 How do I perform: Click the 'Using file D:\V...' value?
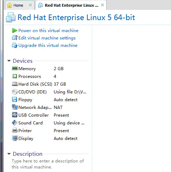(x=70, y=92)
